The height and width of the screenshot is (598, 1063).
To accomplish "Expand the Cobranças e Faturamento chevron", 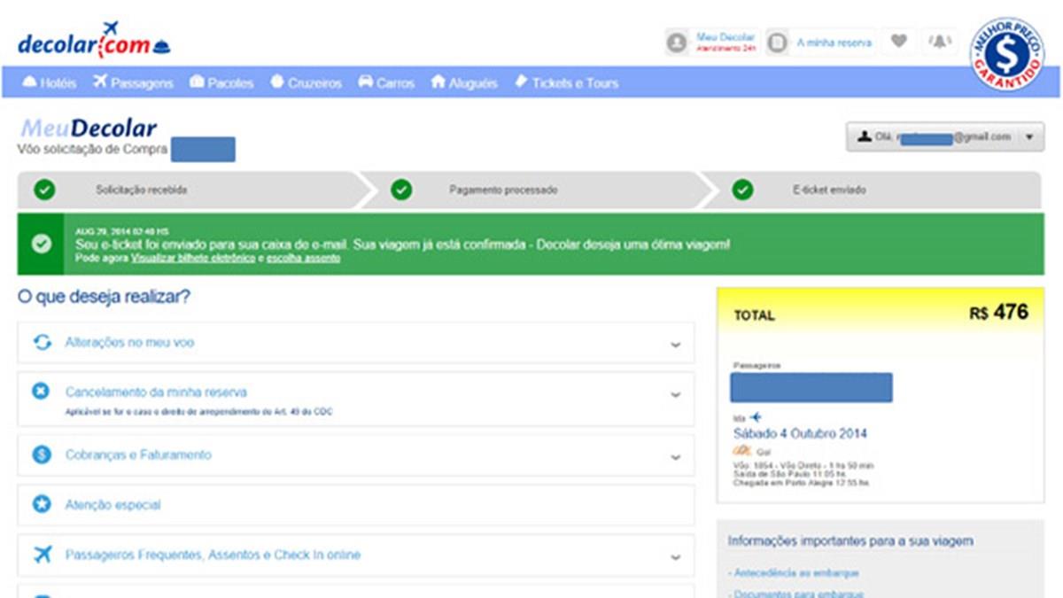I will 676,457.
